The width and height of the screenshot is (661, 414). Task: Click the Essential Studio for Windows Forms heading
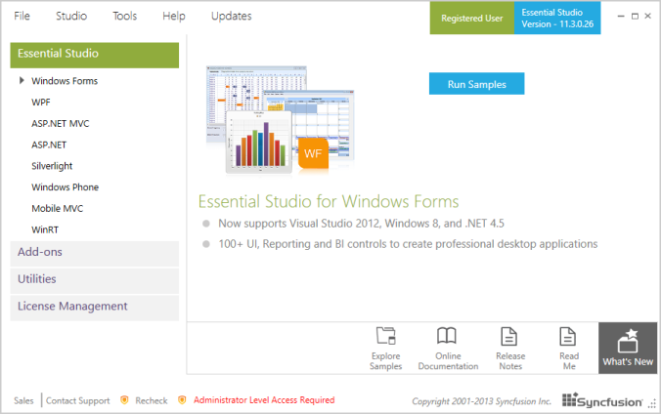(x=329, y=201)
